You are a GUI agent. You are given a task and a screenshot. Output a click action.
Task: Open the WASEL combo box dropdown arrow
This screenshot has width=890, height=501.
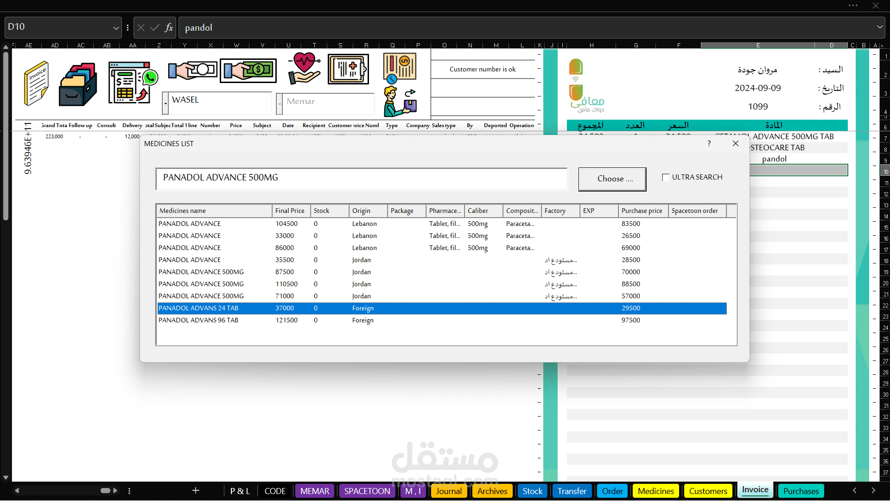tap(165, 103)
